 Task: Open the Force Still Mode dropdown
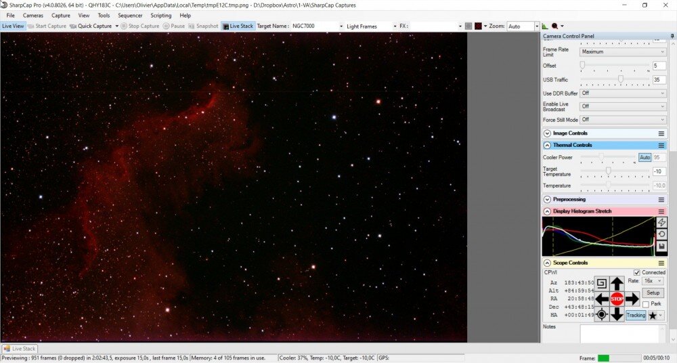[x=623, y=120]
